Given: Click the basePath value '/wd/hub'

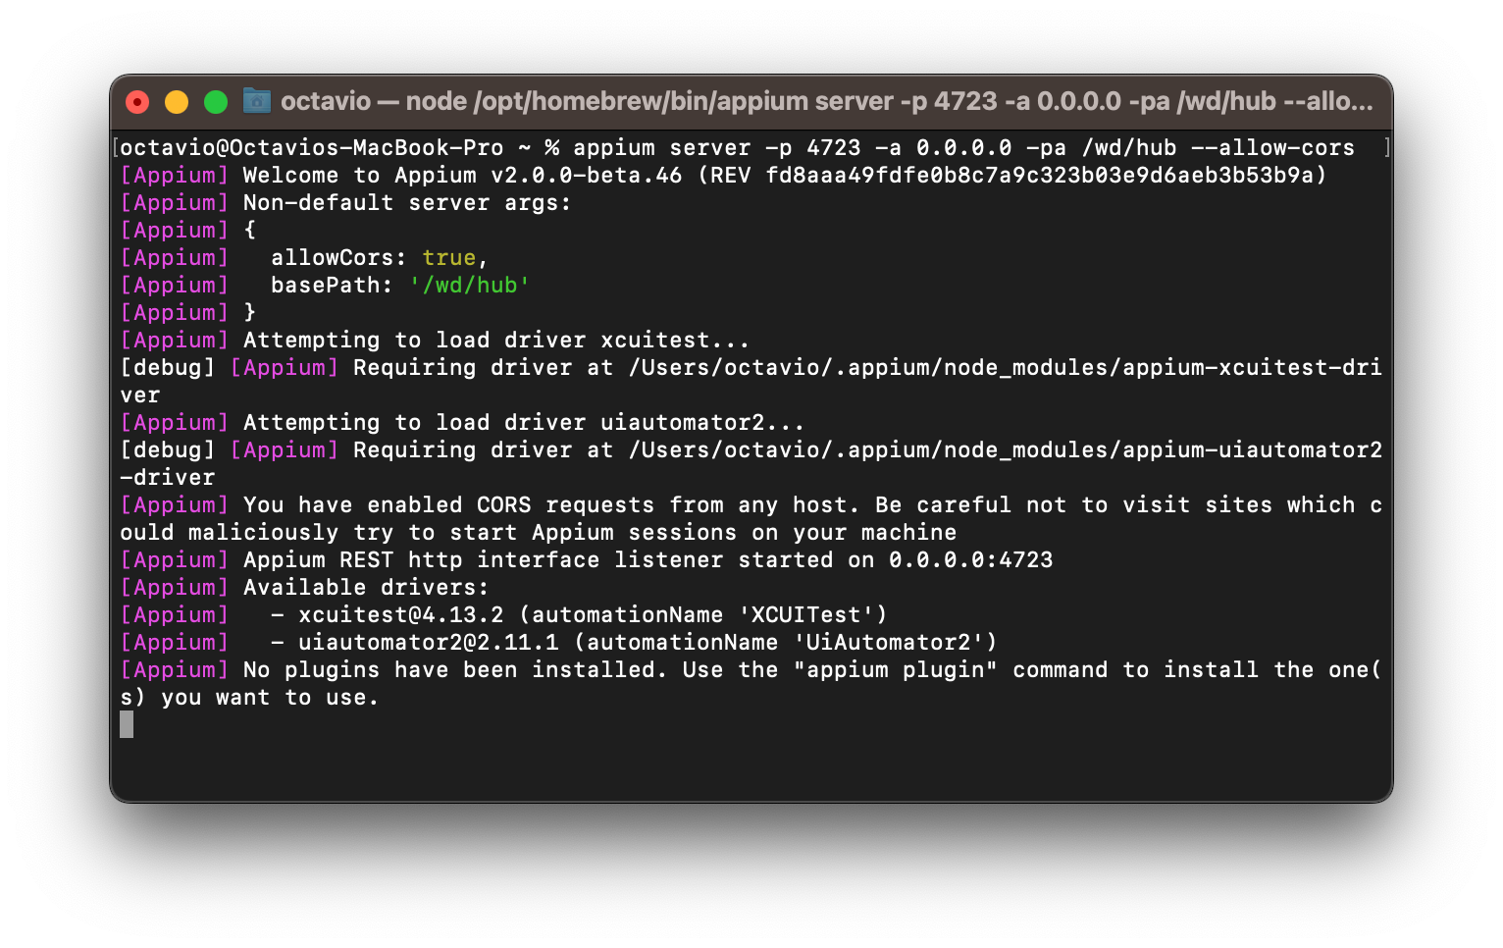Looking at the screenshot, I should point(470,285).
